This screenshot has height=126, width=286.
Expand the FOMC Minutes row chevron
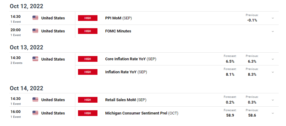tap(273, 31)
